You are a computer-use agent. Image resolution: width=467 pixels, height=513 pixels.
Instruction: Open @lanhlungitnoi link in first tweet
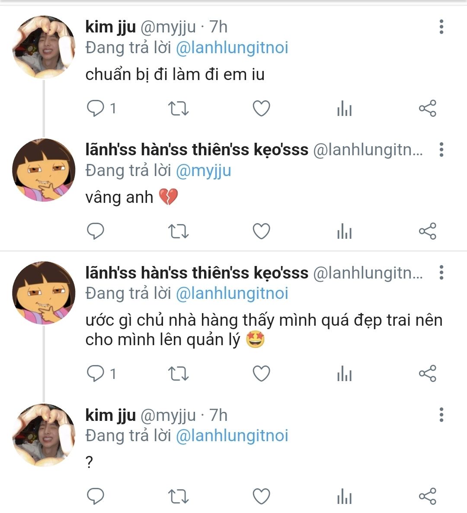tap(232, 48)
